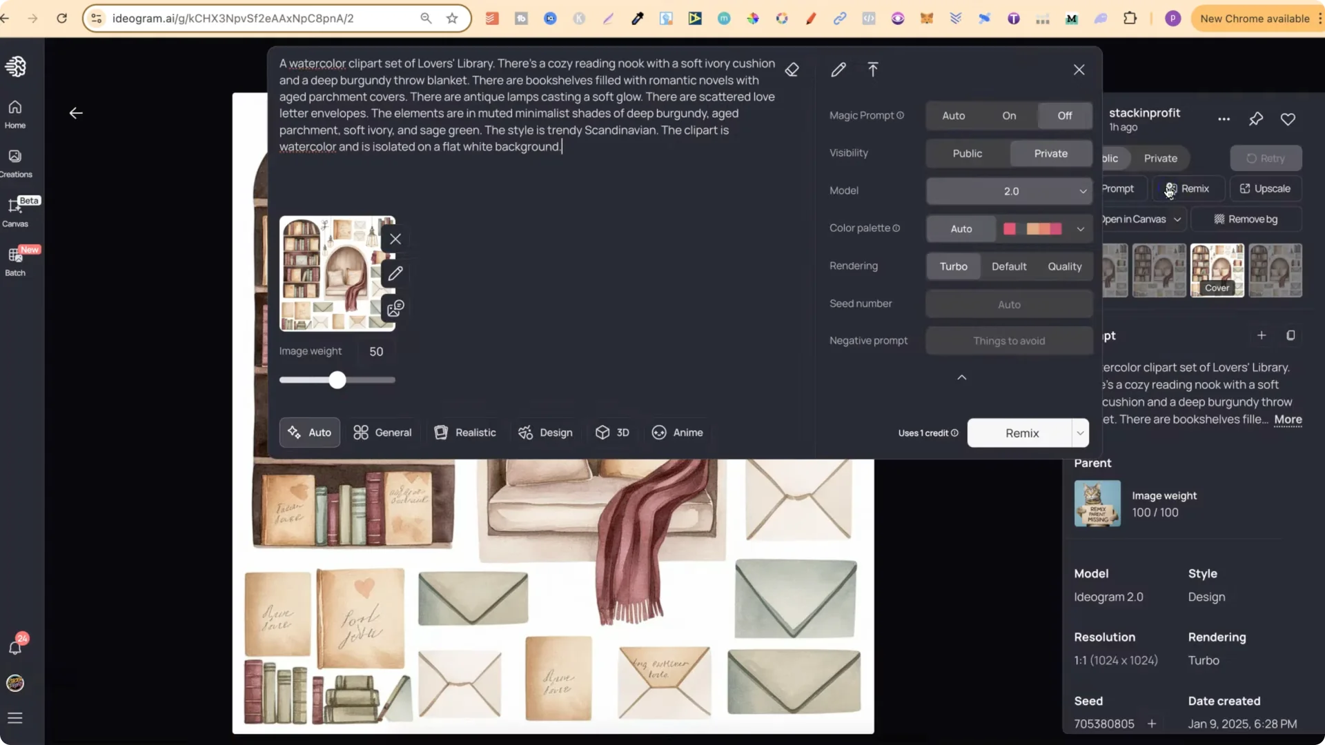
Task: Click the Upscale button
Action: tap(1266, 188)
